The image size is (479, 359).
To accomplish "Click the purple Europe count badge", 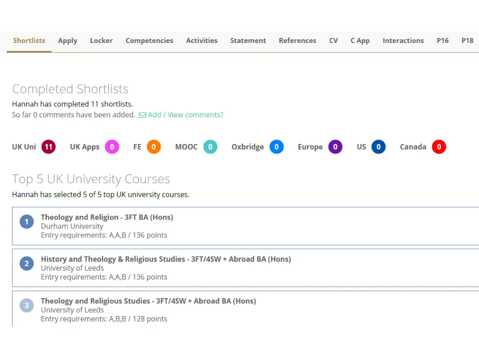I will pyautogui.click(x=335, y=147).
